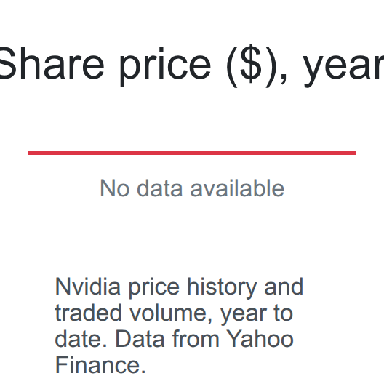Select the word "Share" in the heading

(x=52, y=64)
